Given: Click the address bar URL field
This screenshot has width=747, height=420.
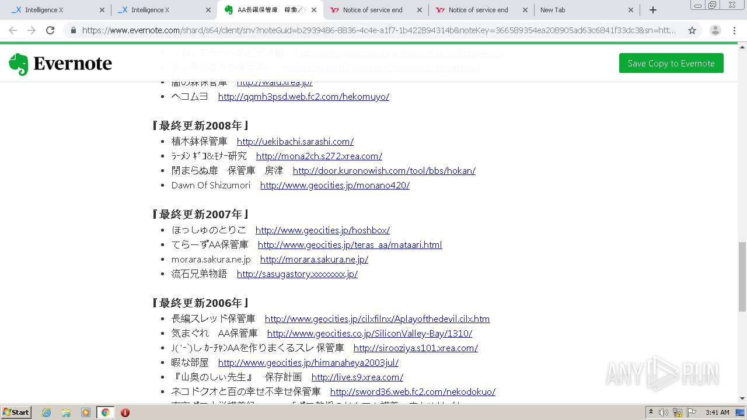Looking at the screenshot, I should pyautogui.click(x=379, y=30).
